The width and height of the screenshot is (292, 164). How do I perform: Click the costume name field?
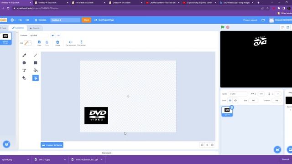[x=39, y=36]
